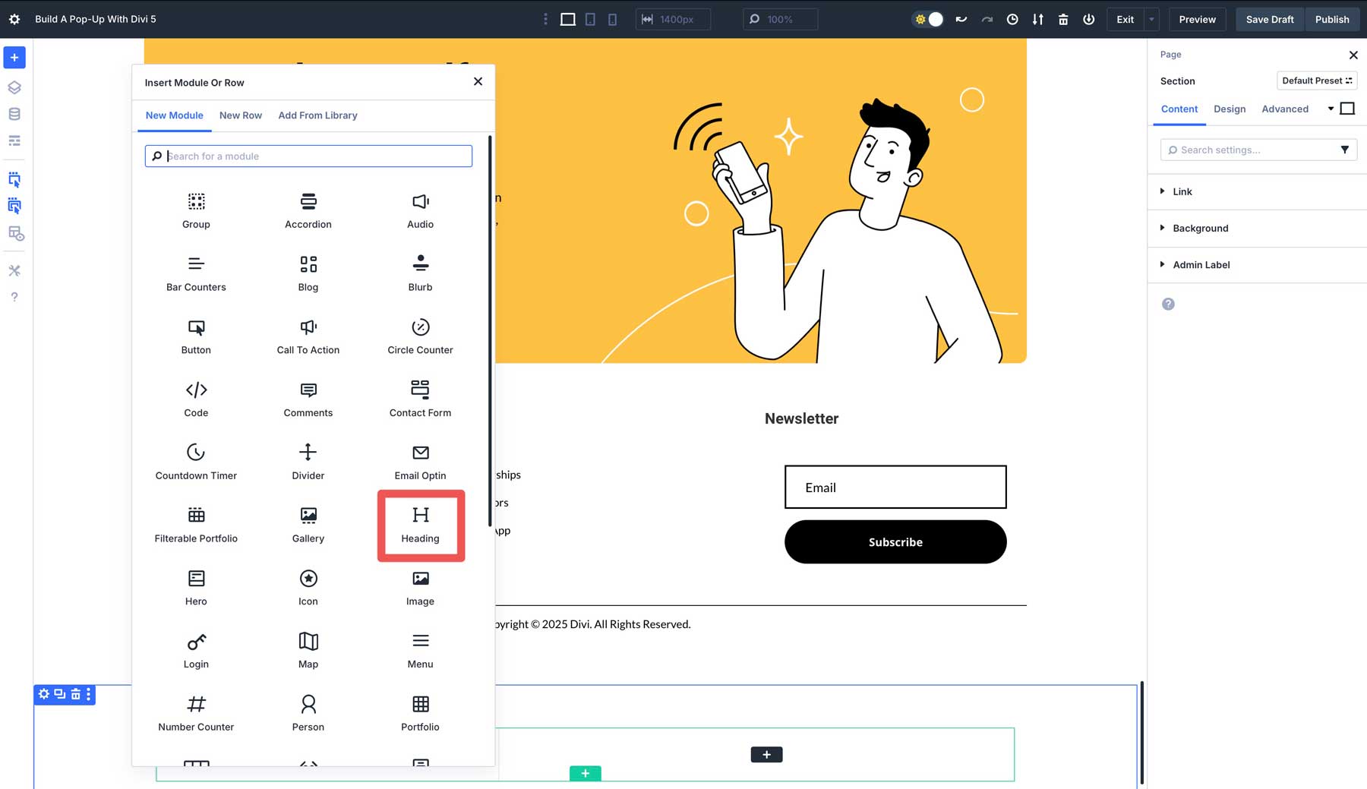Publish the page

[x=1332, y=19]
